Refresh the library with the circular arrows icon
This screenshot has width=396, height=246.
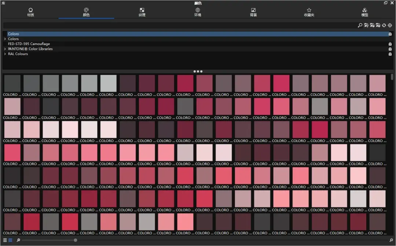[384, 25]
